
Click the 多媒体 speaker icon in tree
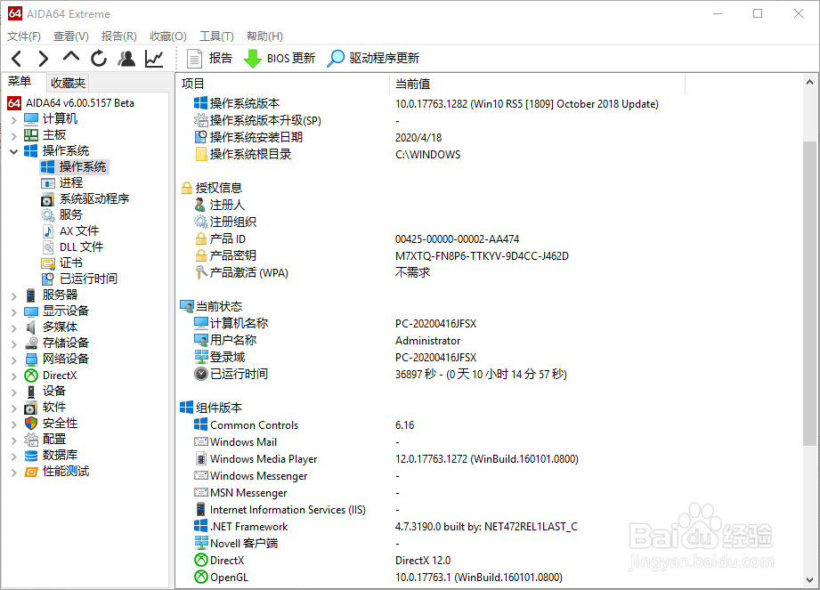(x=31, y=327)
